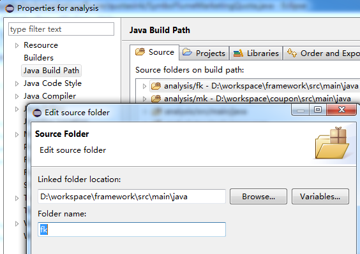Select the analysis/fk framework source folder row
This screenshot has width=360, height=254.
point(255,86)
